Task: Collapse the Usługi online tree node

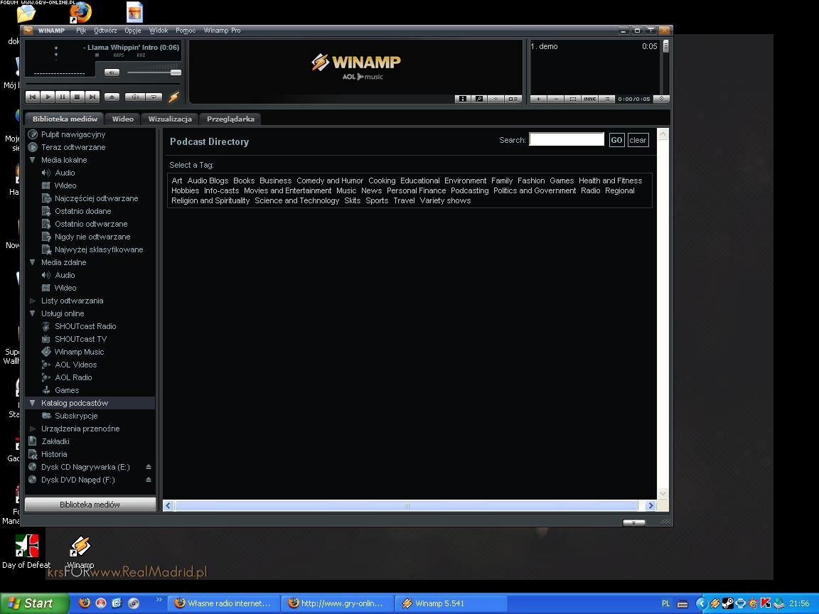Action: coord(33,313)
